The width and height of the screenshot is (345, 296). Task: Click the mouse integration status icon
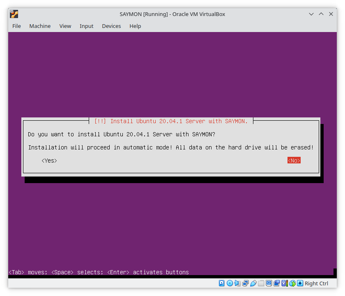tap(292, 283)
